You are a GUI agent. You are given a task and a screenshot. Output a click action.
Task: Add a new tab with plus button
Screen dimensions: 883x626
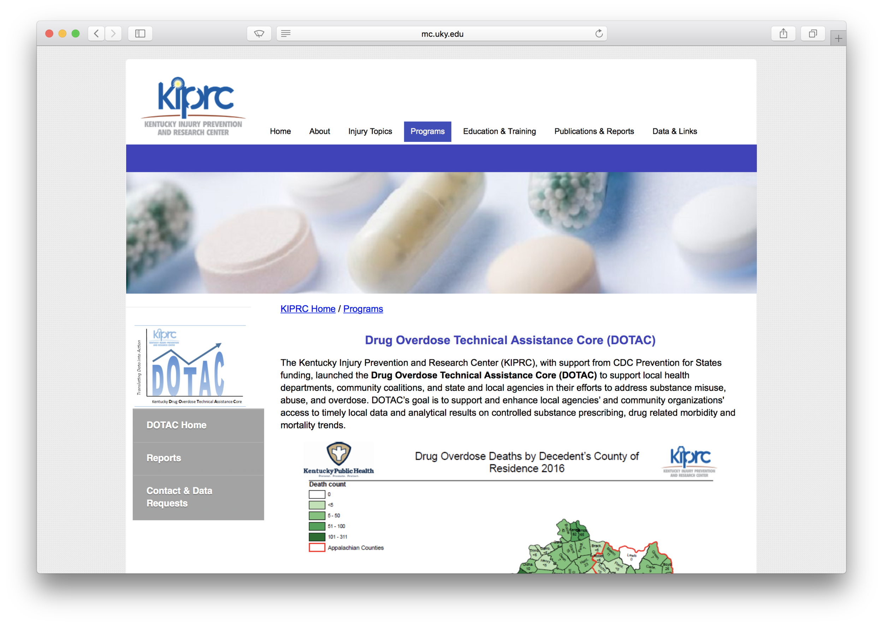(x=838, y=38)
